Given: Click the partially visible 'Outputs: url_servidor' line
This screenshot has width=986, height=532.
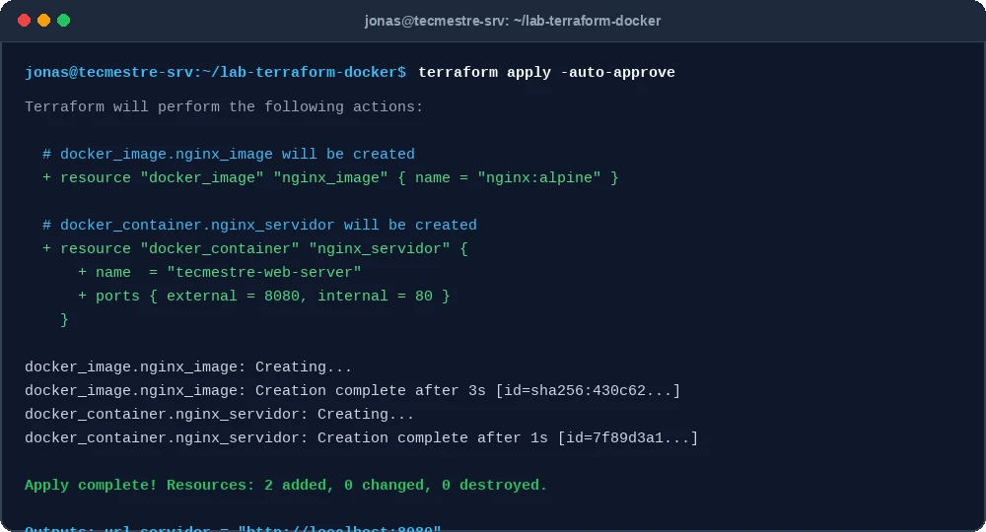Looking at the screenshot, I should point(233,528).
